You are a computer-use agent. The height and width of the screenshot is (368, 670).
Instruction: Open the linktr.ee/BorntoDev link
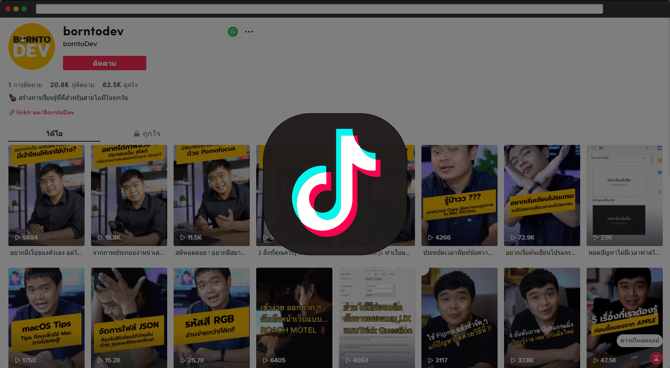click(x=45, y=112)
